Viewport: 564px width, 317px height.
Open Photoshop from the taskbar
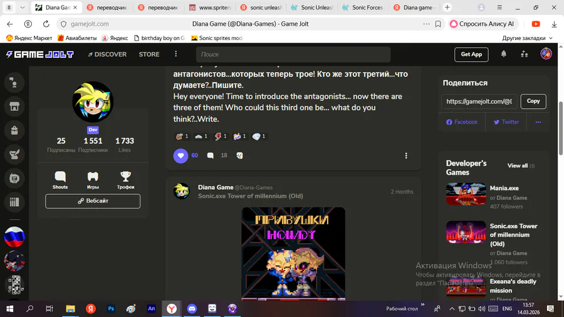111,308
